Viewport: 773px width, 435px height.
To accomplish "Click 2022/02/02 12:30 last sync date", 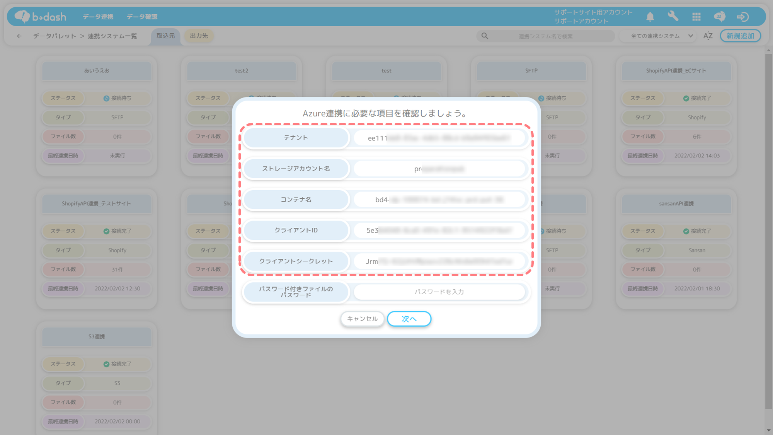I will coord(117,288).
